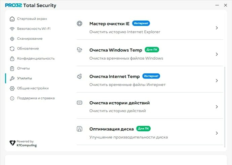Open Поддержка и справка
The height and width of the screenshot is (165, 232).
36,98
